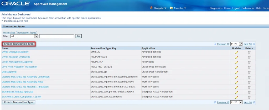269x110 pixels.
Task: Click the Transaction Type Key column header
Action: 104,48
